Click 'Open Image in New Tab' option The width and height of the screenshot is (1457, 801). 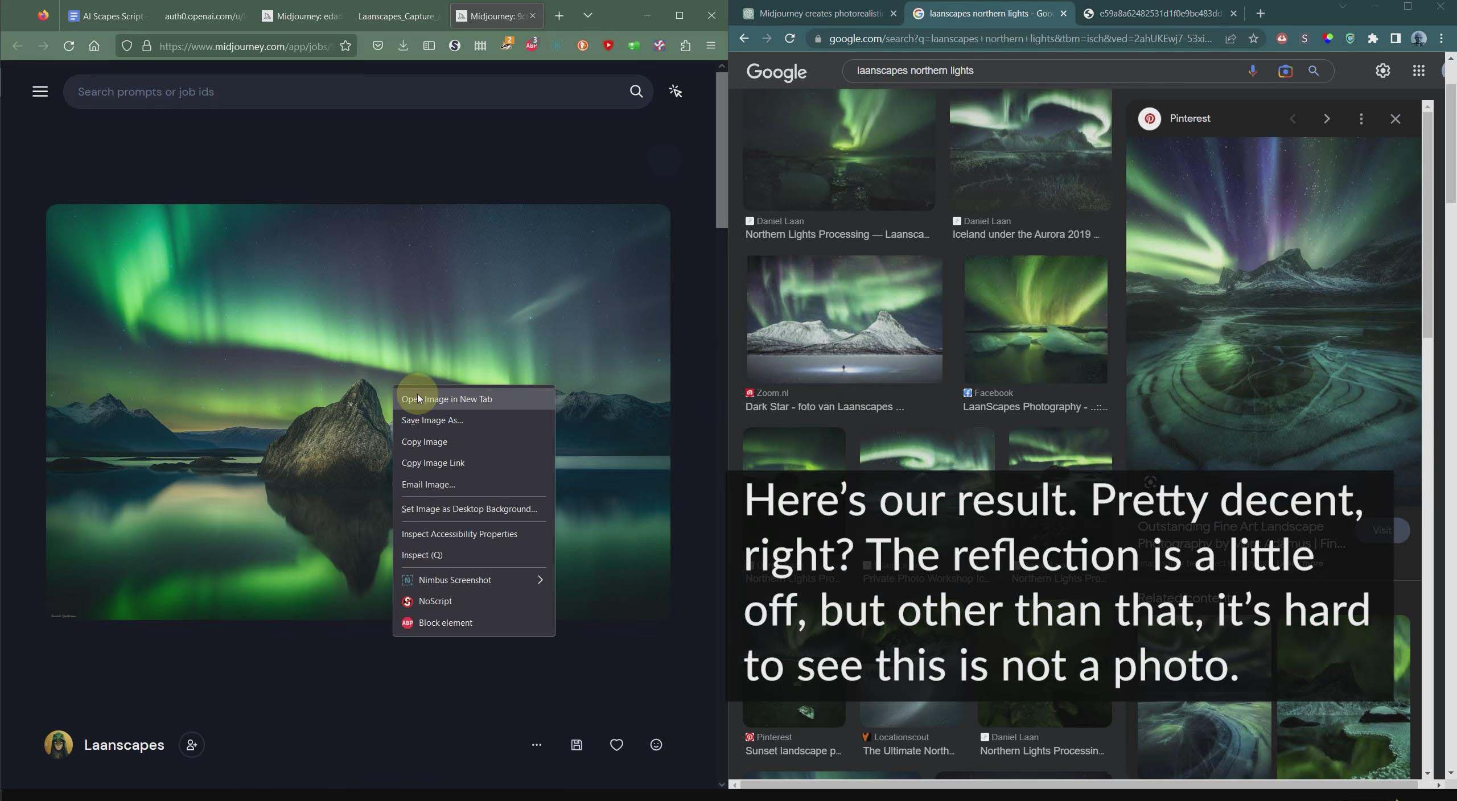tap(446, 399)
